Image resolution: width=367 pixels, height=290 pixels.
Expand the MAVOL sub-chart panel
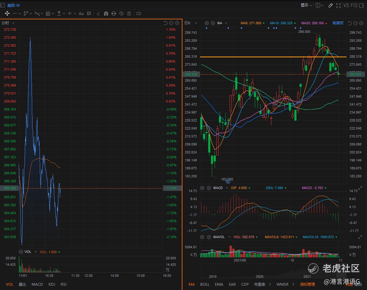[x=360, y=237]
